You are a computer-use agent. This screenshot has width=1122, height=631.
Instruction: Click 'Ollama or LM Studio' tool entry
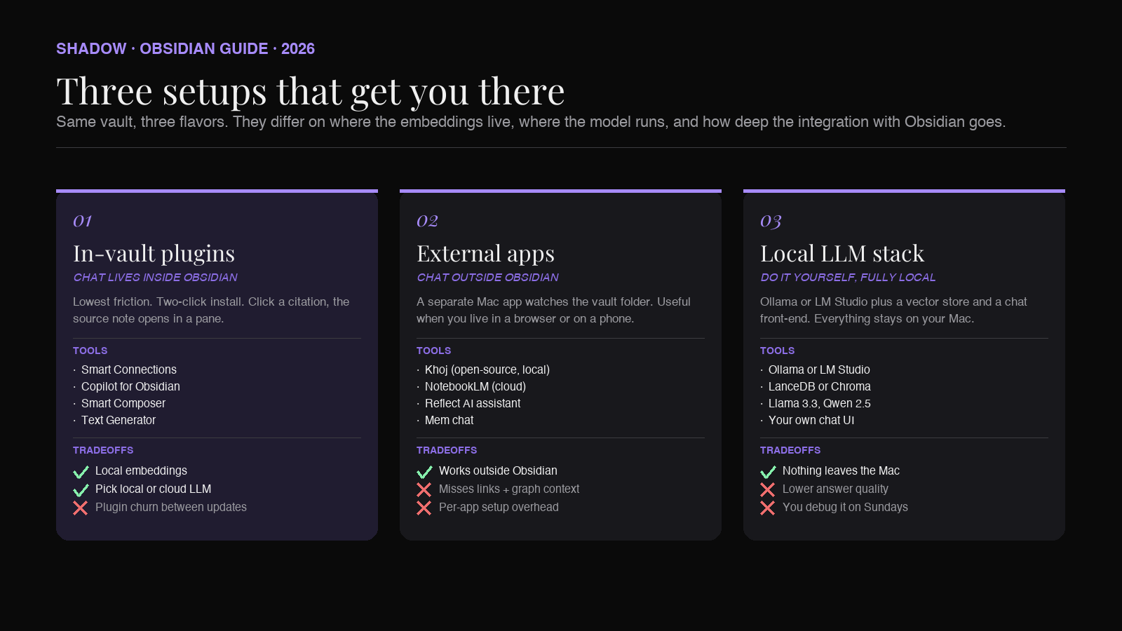[x=819, y=369]
